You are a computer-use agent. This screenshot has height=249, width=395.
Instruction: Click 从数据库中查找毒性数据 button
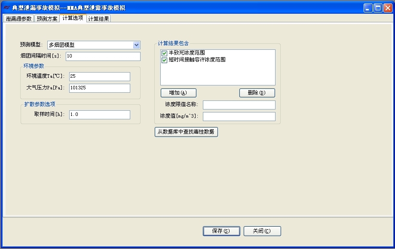pos(186,132)
